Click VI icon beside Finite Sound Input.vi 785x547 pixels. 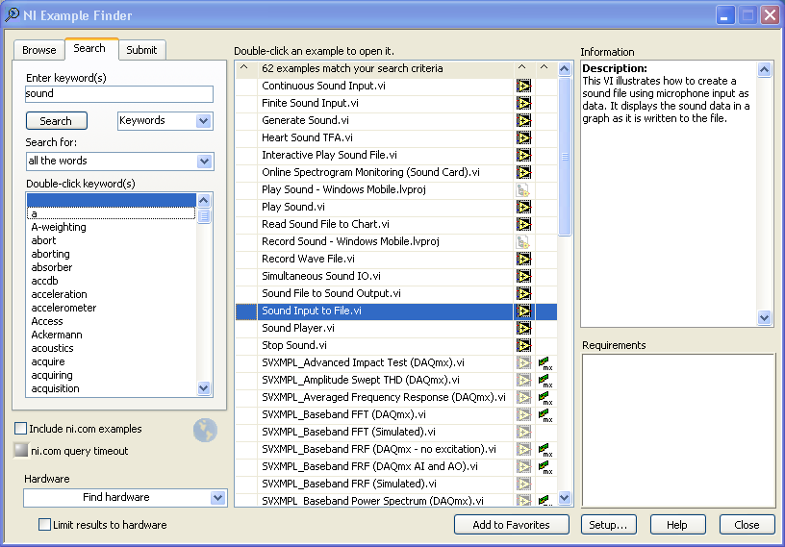tap(523, 103)
